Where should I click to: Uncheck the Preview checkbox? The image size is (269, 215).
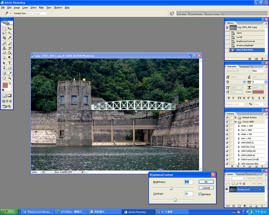point(200,194)
